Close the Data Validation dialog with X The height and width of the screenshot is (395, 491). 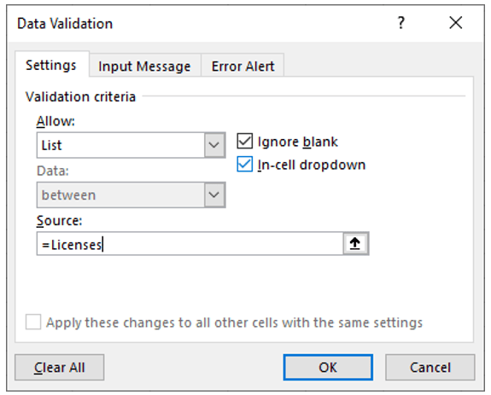click(x=456, y=23)
